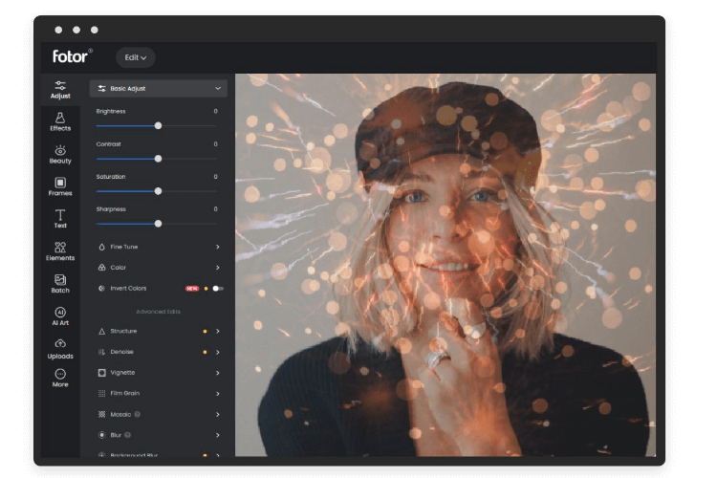Screen dimensions: 717x478
Task: Select the Text tool
Action: tap(60, 219)
